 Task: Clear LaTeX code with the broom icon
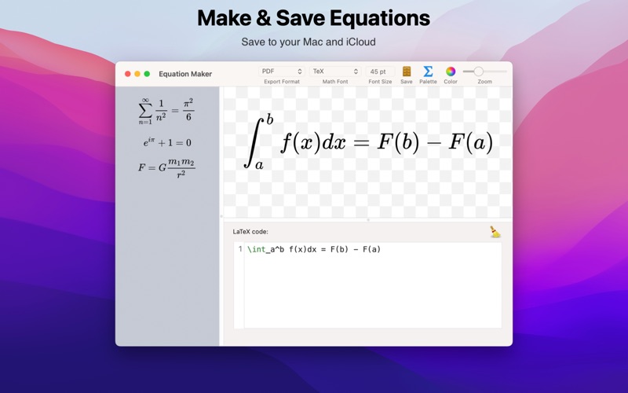pos(495,232)
